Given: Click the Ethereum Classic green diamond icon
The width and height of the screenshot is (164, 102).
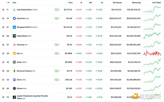Looking at the screenshot, I should 14,71.
